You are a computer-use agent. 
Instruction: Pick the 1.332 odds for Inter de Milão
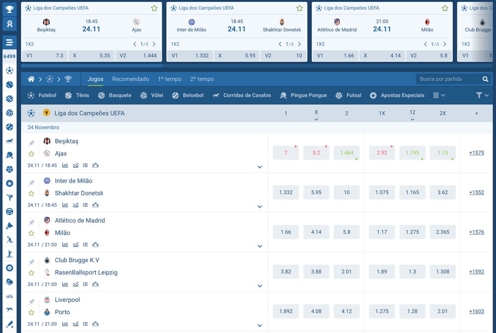(x=286, y=192)
